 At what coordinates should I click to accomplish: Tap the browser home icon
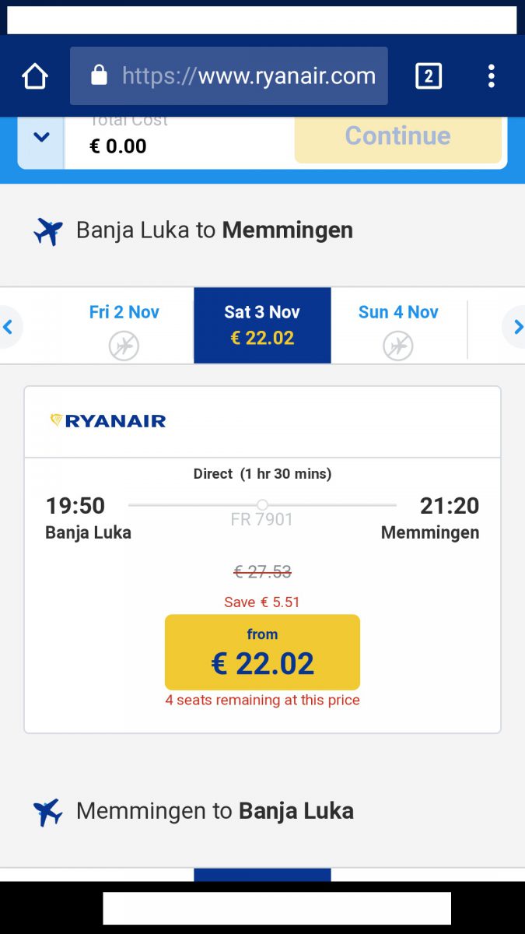(x=35, y=76)
